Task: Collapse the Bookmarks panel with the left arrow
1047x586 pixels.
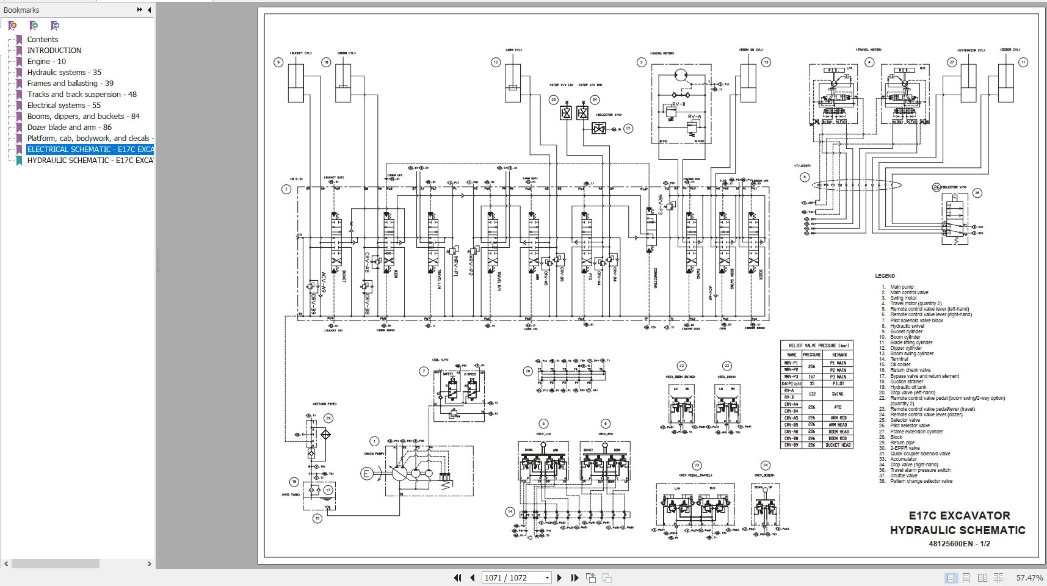Action: coord(150,10)
